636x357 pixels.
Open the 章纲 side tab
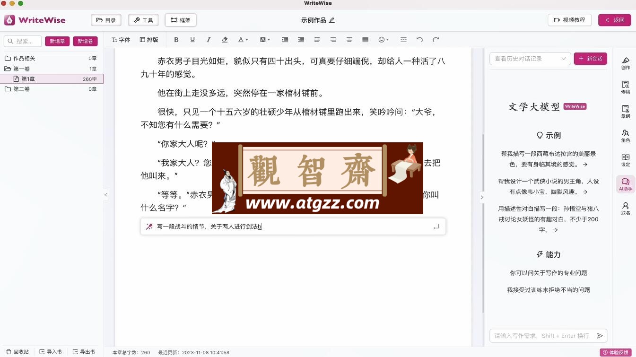click(626, 112)
